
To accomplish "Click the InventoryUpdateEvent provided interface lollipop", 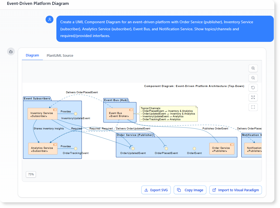I will click(76, 114).
